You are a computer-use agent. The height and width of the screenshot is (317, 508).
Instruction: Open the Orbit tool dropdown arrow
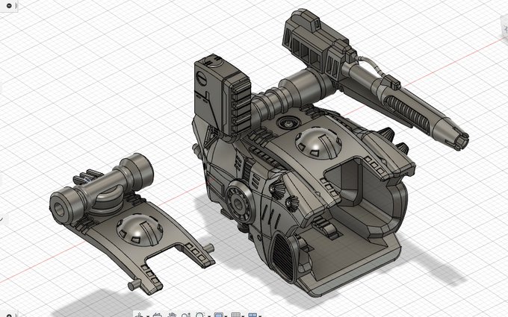[x=147, y=316]
